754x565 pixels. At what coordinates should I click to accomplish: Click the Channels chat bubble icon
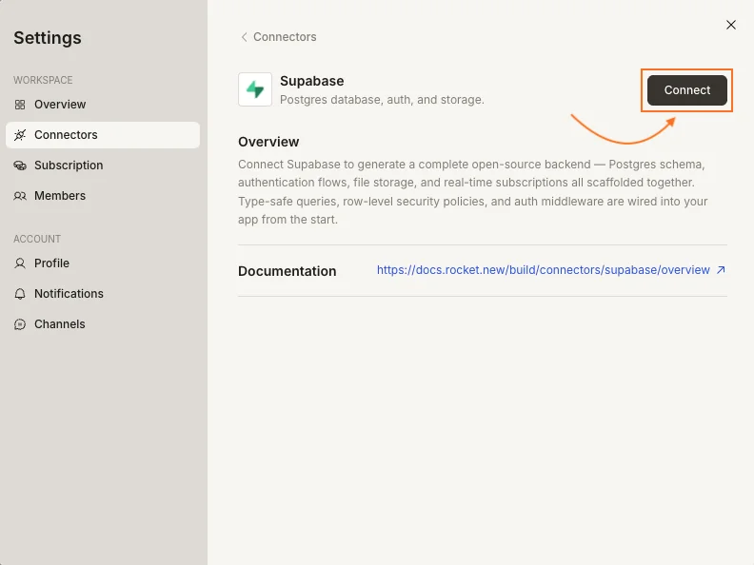pyautogui.click(x=20, y=324)
